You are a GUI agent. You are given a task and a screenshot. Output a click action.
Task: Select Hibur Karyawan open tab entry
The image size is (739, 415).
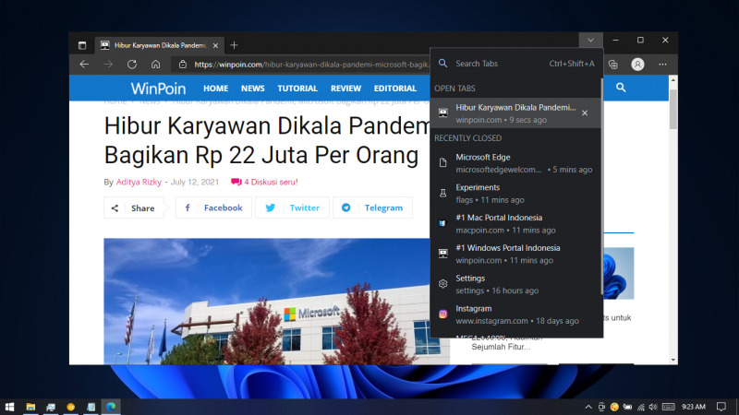[x=515, y=113]
